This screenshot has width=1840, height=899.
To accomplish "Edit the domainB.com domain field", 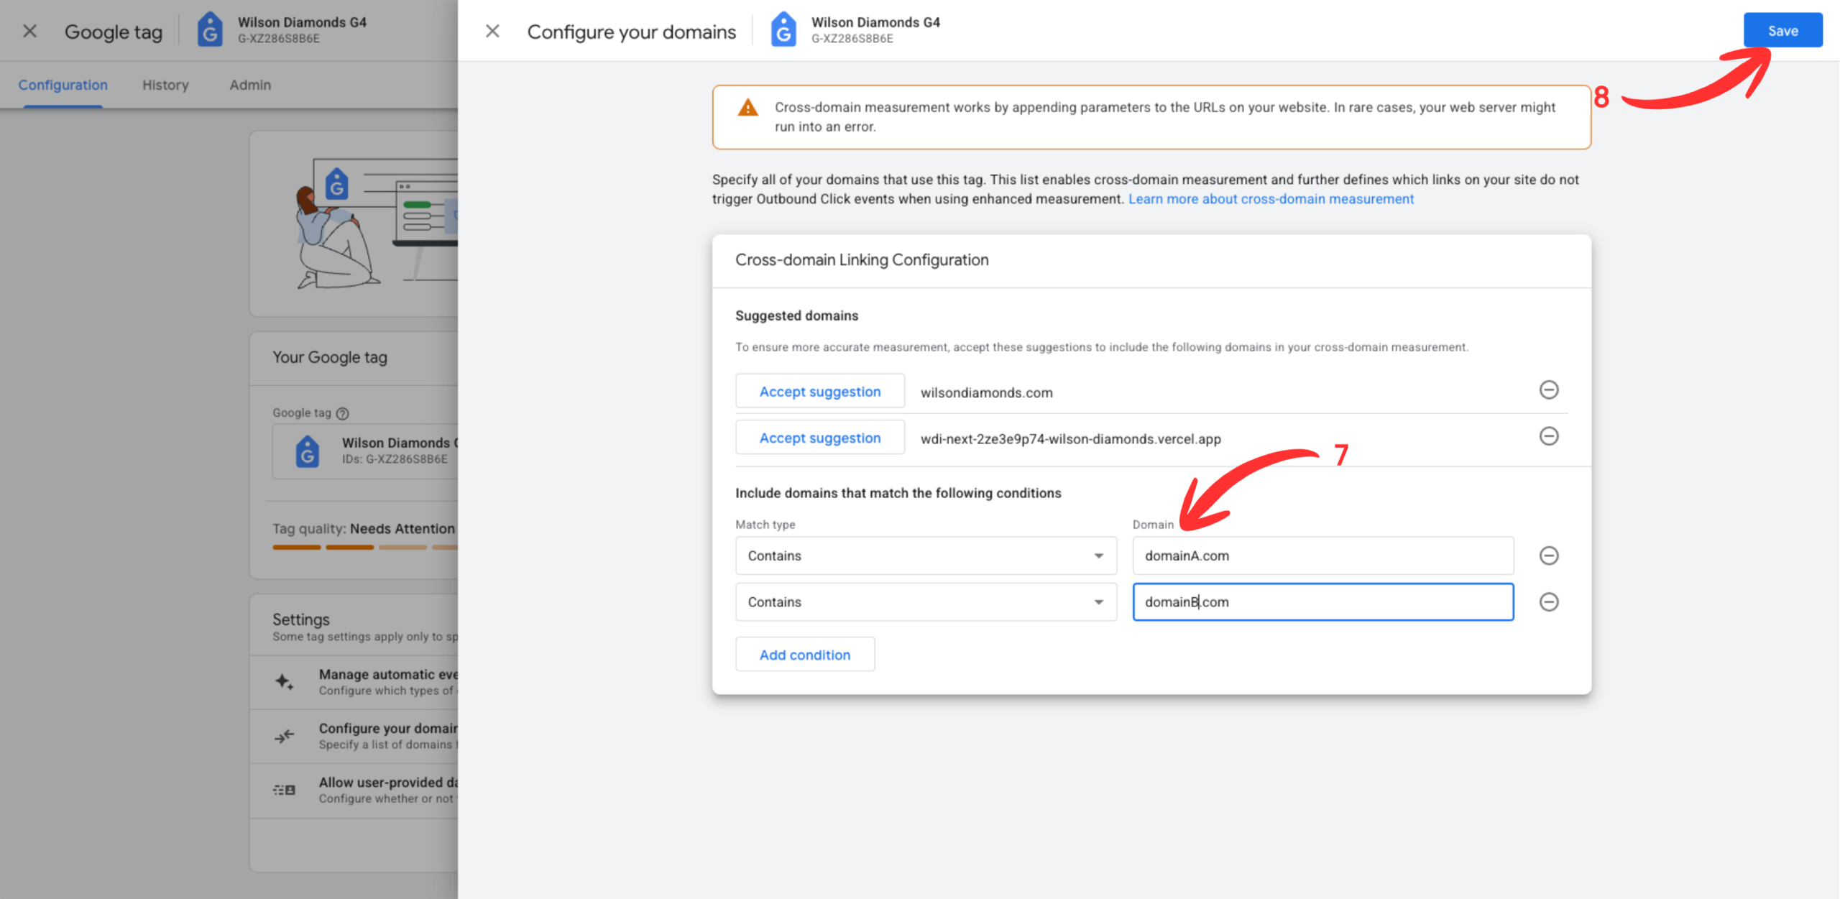I will (1323, 602).
